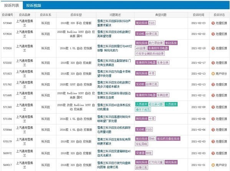Click the 典型问题 column header
This screenshot has height=171, width=230.
[x=161, y=15]
